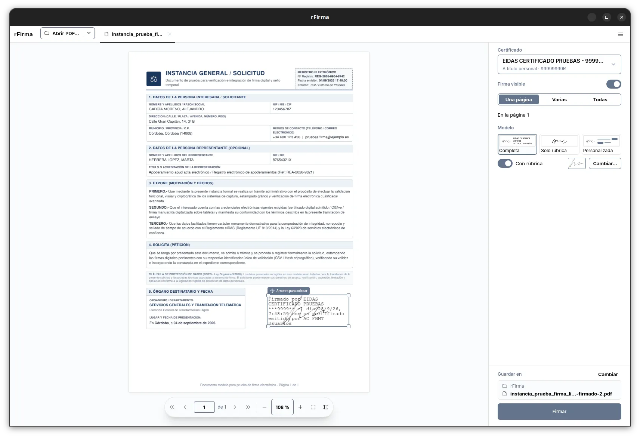Screen dimensions: 640x437
Task: Select the Todas pages option
Action: (x=600, y=99)
